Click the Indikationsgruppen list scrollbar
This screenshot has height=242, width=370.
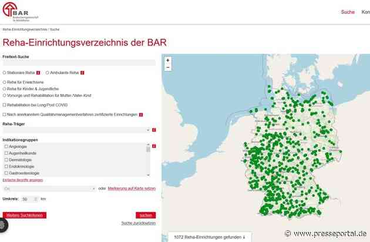pos(148,149)
